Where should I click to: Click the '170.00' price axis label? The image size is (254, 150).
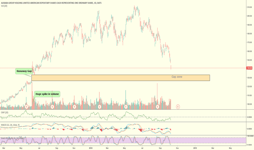(249, 43)
